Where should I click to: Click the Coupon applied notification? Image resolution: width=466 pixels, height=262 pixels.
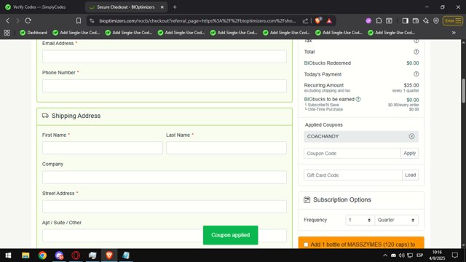231,235
